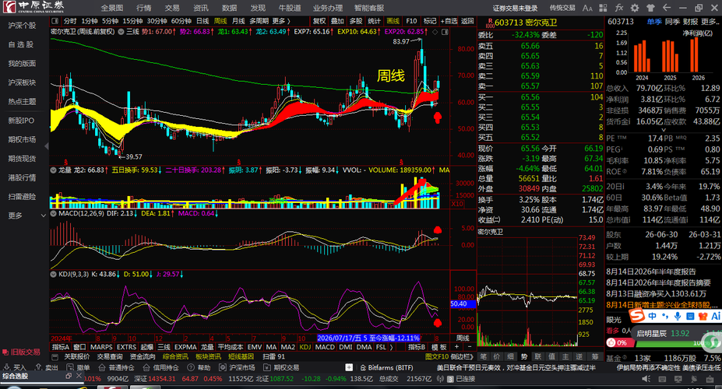This screenshot has height=389, width=722.
Task: Open the 行情 menu
Action: (143, 8)
